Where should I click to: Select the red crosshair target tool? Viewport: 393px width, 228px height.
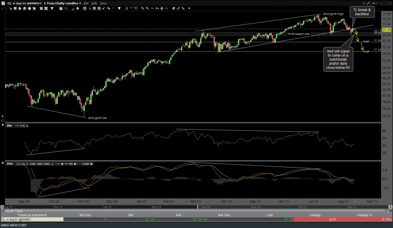pyautogui.click(x=5, y=9)
